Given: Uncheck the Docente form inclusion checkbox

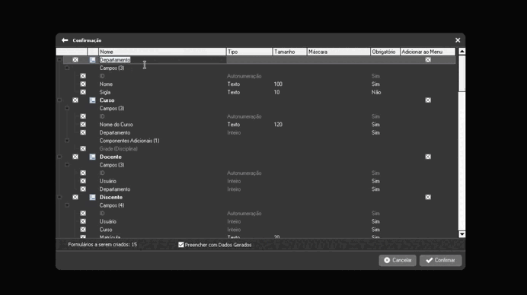Looking at the screenshot, I should point(75,157).
